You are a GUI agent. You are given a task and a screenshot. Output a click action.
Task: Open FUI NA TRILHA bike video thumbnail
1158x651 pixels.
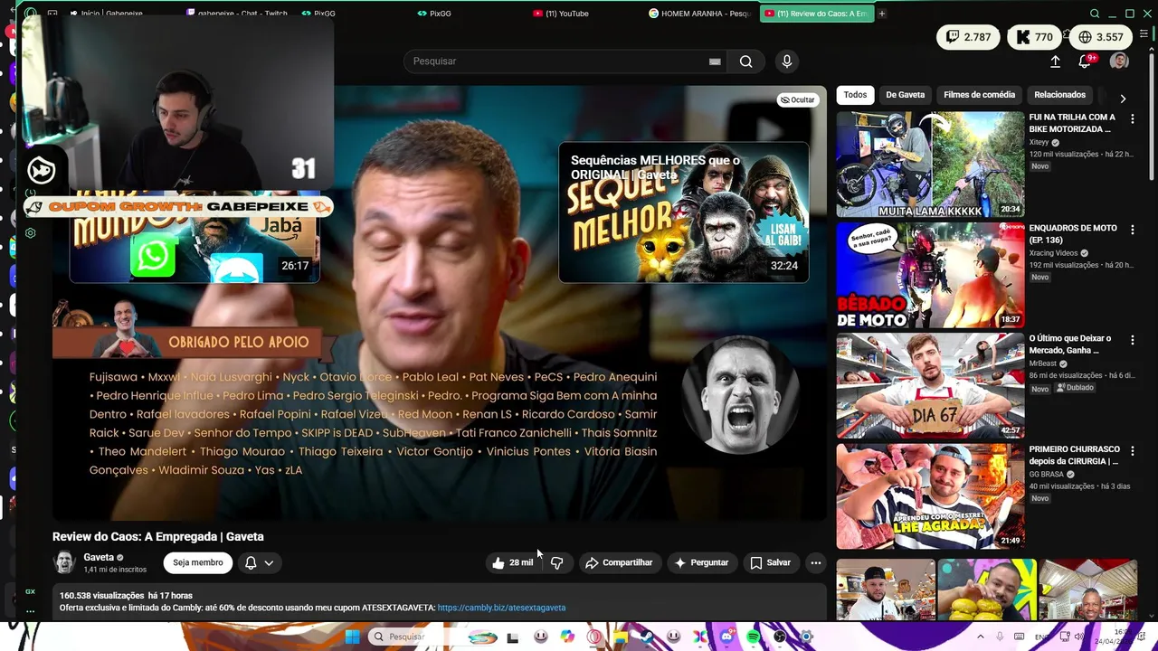click(930, 165)
